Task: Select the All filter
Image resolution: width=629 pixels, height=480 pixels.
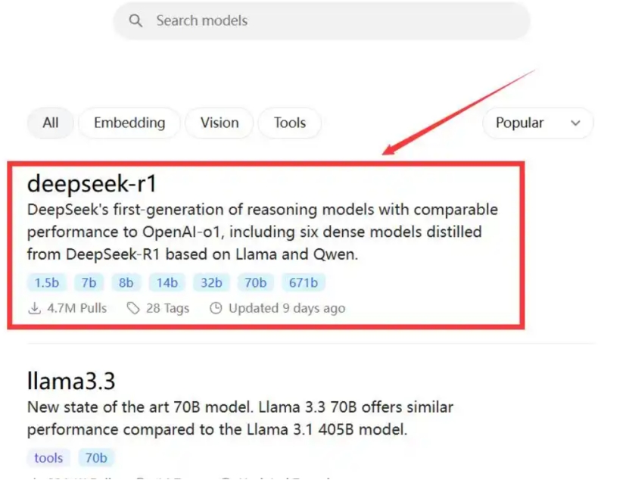Action: pos(51,123)
